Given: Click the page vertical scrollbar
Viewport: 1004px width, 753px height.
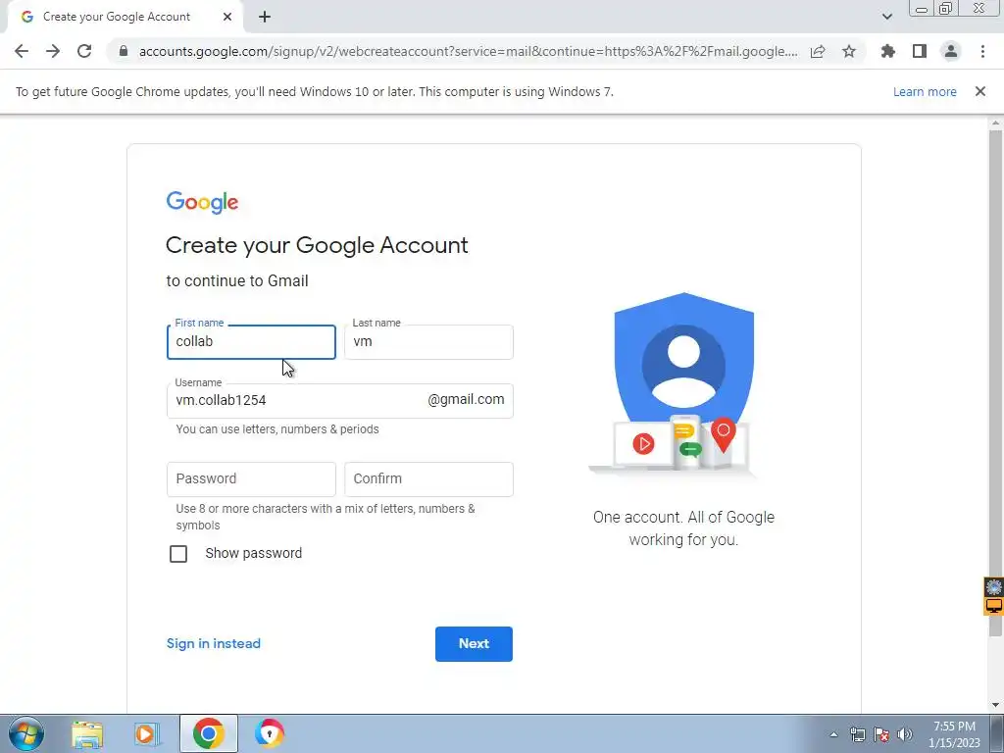Looking at the screenshot, I should click(x=995, y=384).
